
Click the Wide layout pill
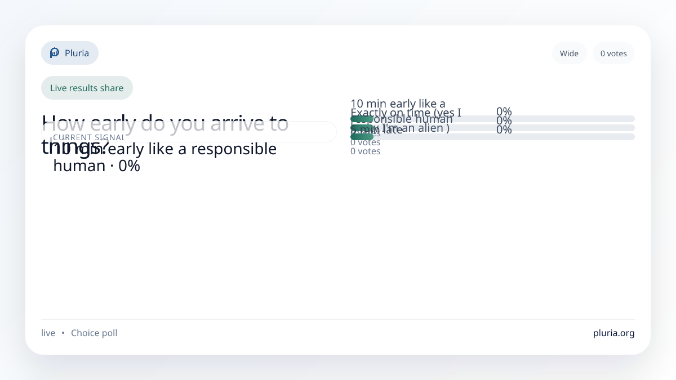click(x=569, y=53)
